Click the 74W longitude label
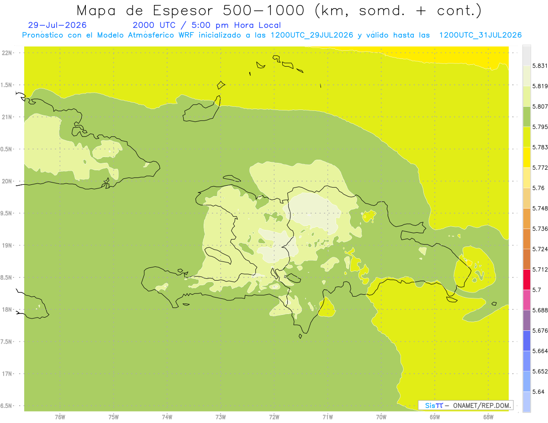This screenshot has width=548, height=423. pos(167,417)
